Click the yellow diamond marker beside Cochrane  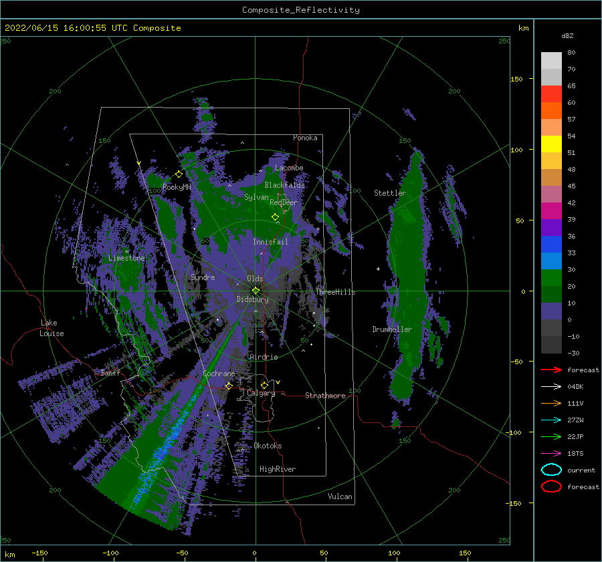[x=229, y=386]
